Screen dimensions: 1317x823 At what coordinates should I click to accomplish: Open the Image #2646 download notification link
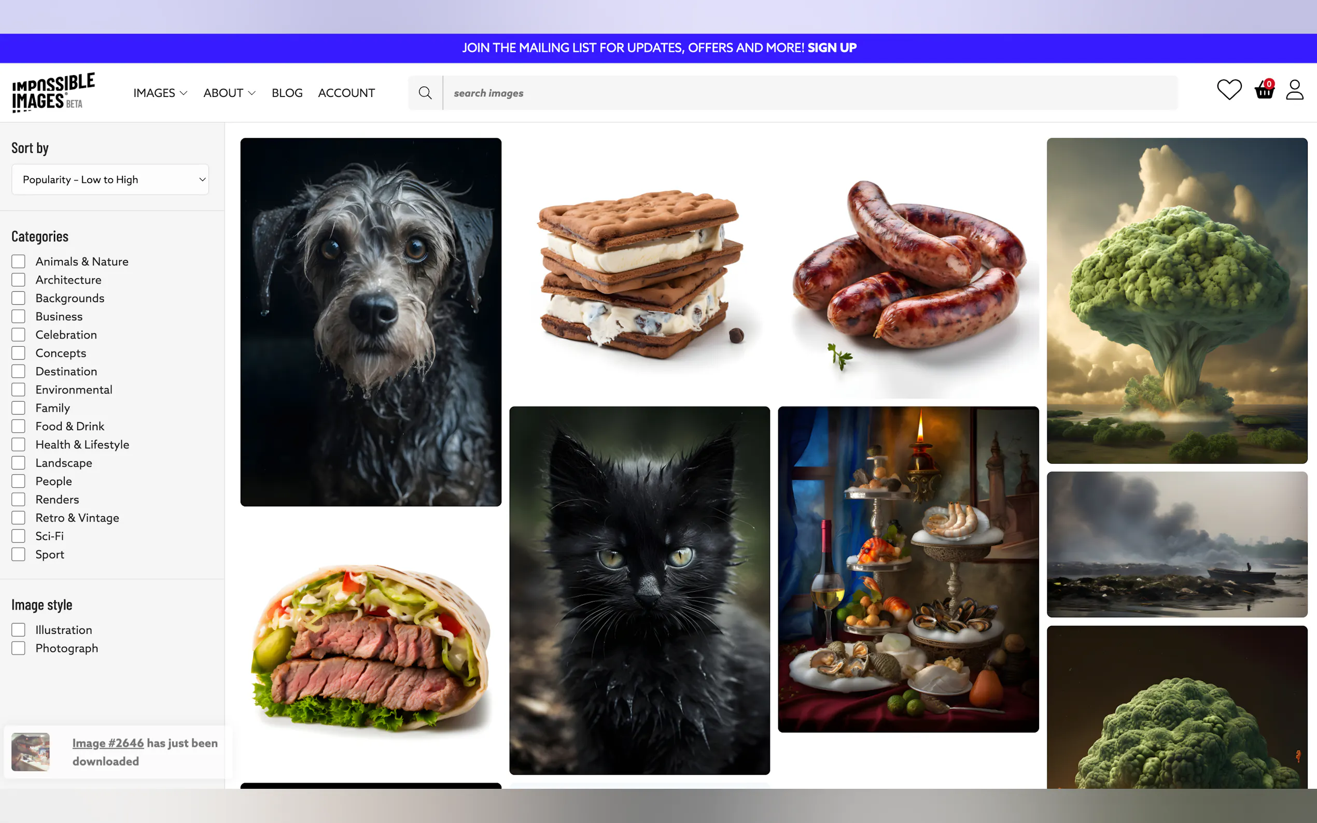pyautogui.click(x=108, y=743)
